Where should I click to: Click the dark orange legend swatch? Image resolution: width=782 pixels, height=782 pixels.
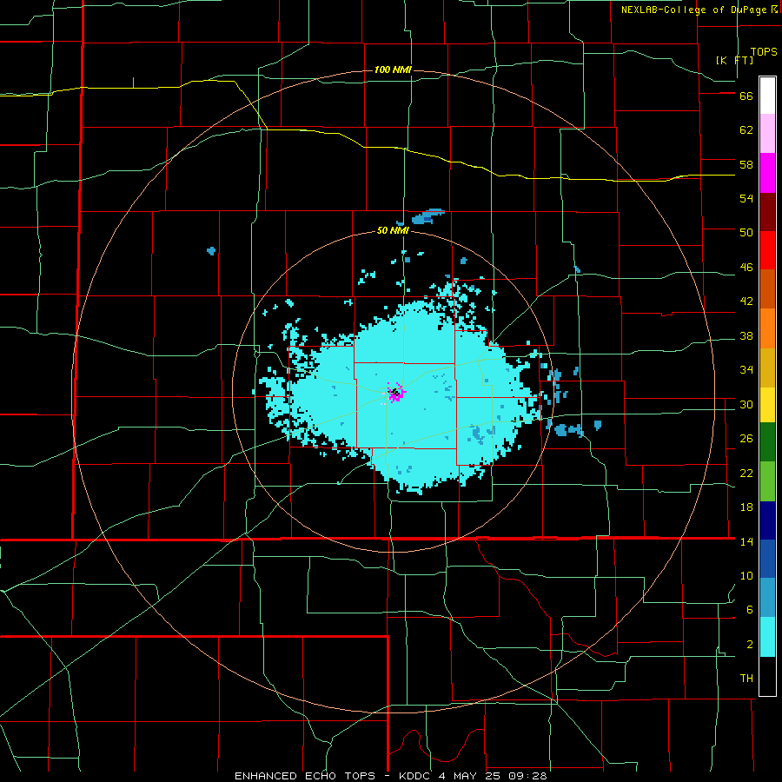[x=767, y=289]
